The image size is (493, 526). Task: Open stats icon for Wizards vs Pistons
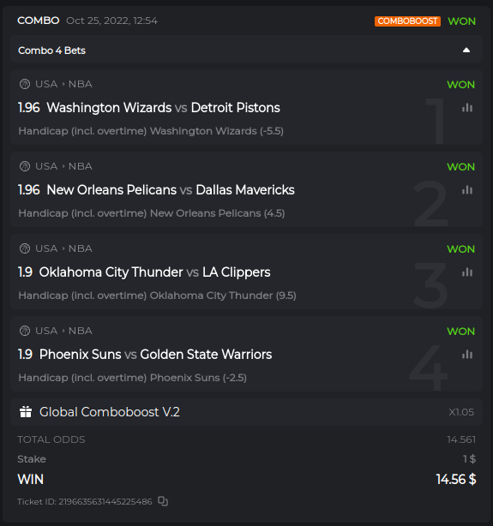(467, 108)
